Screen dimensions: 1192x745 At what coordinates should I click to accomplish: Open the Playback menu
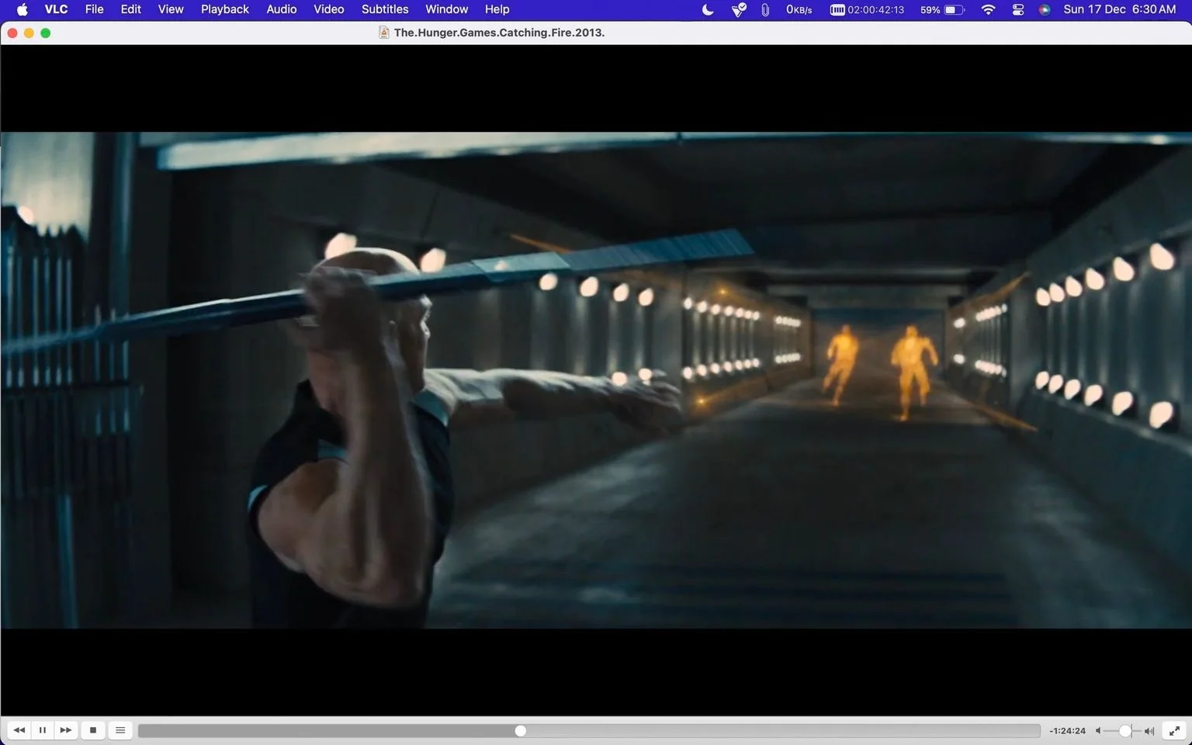point(225,9)
